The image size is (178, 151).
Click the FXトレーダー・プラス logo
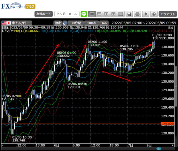tap(19, 6)
